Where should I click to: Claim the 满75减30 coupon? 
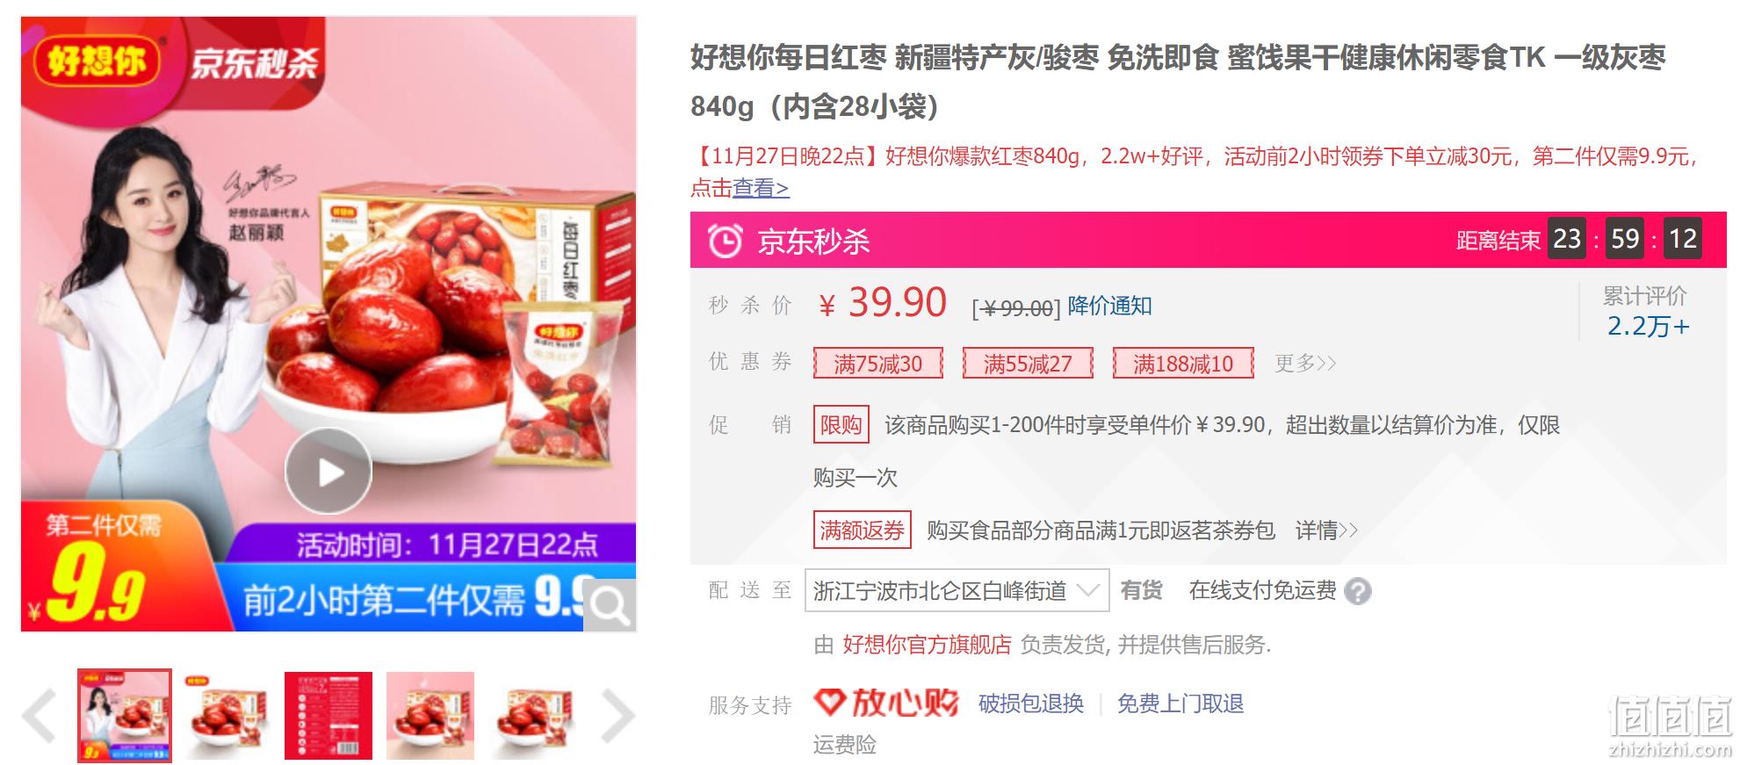click(x=878, y=364)
